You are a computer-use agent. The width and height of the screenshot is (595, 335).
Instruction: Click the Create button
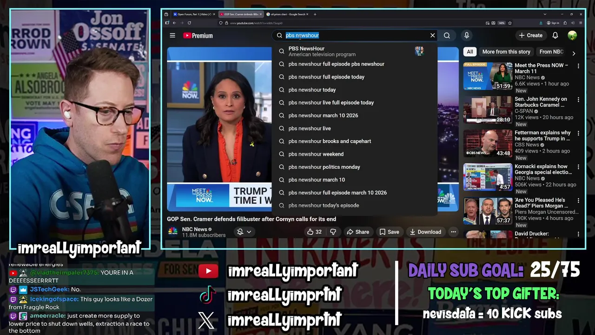531,35
